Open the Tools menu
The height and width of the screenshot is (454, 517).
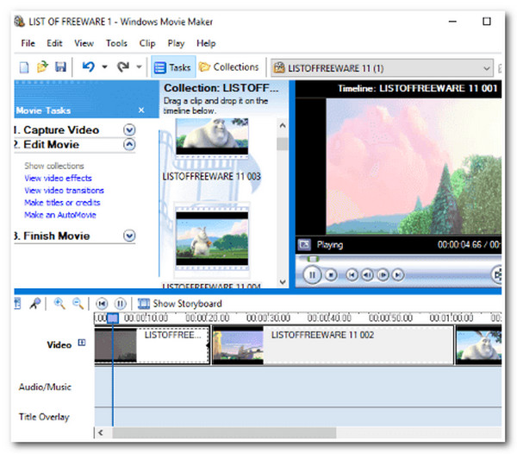point(116,43)
